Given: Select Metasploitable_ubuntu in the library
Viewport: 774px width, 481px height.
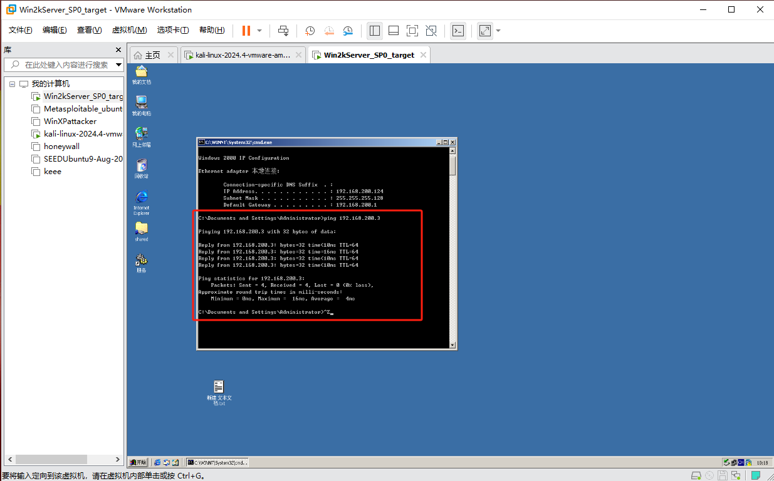Looking at the screenshot, I should [77, 109].
